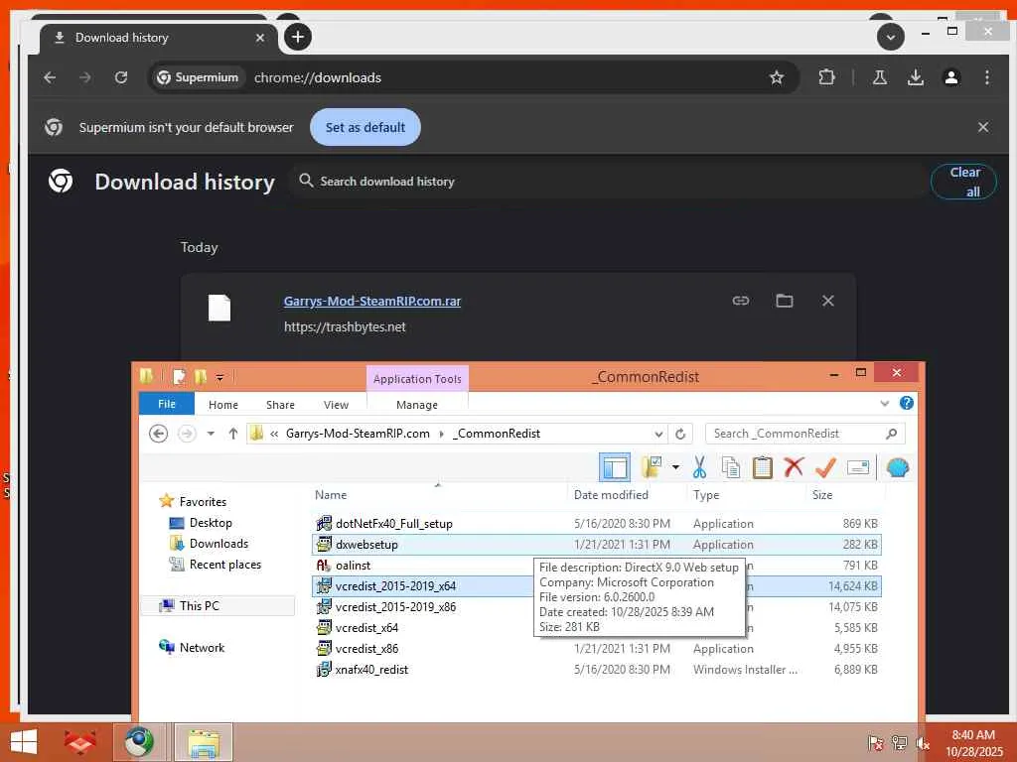Close the Download history tab

pos(260,38)
